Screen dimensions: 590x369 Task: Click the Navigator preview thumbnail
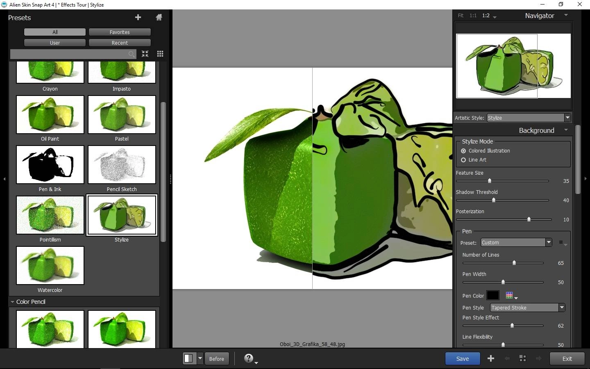click(513, 66)
